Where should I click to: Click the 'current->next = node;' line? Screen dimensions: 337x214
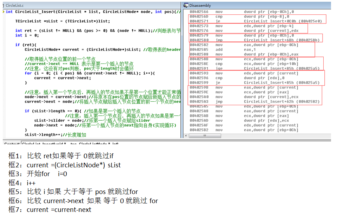(x=103, y=101)
